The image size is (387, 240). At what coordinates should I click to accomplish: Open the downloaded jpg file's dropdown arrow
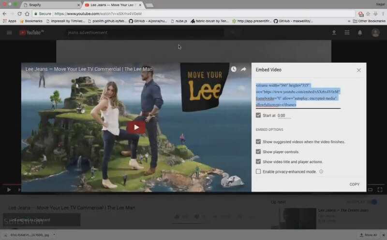pos(54,235)
